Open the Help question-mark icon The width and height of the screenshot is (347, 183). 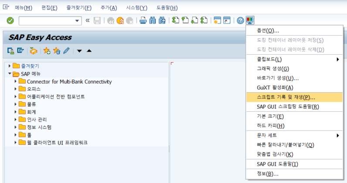240,21
